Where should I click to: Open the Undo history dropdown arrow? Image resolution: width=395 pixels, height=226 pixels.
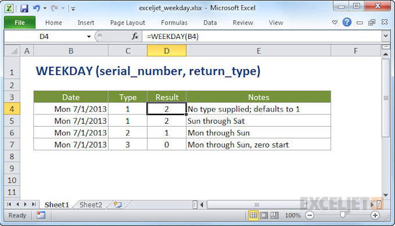45,8
